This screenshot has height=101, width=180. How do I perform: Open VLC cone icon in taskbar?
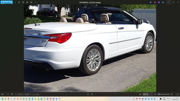35,99
